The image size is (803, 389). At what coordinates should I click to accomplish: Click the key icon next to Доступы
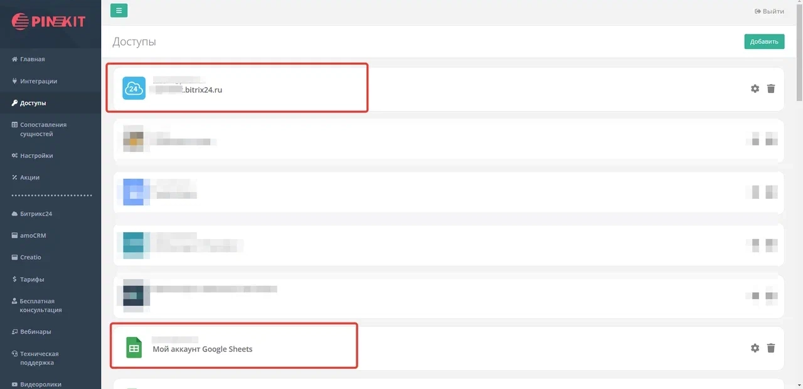(x=14, y=102)
